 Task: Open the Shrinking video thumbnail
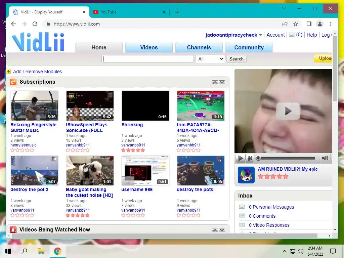click(145, 105)
